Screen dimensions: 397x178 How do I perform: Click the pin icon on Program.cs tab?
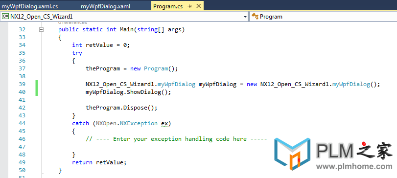point(189,6)
